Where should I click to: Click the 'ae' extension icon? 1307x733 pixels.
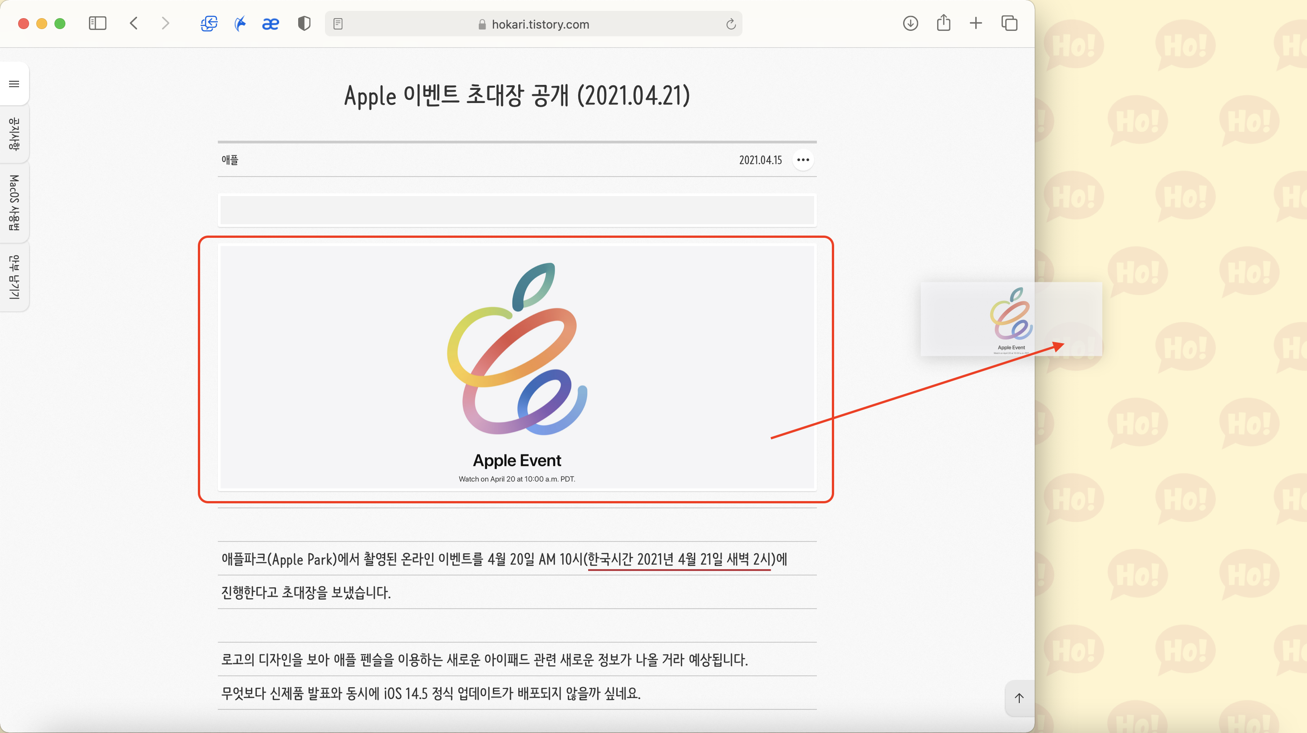click(x=270, y=23)
